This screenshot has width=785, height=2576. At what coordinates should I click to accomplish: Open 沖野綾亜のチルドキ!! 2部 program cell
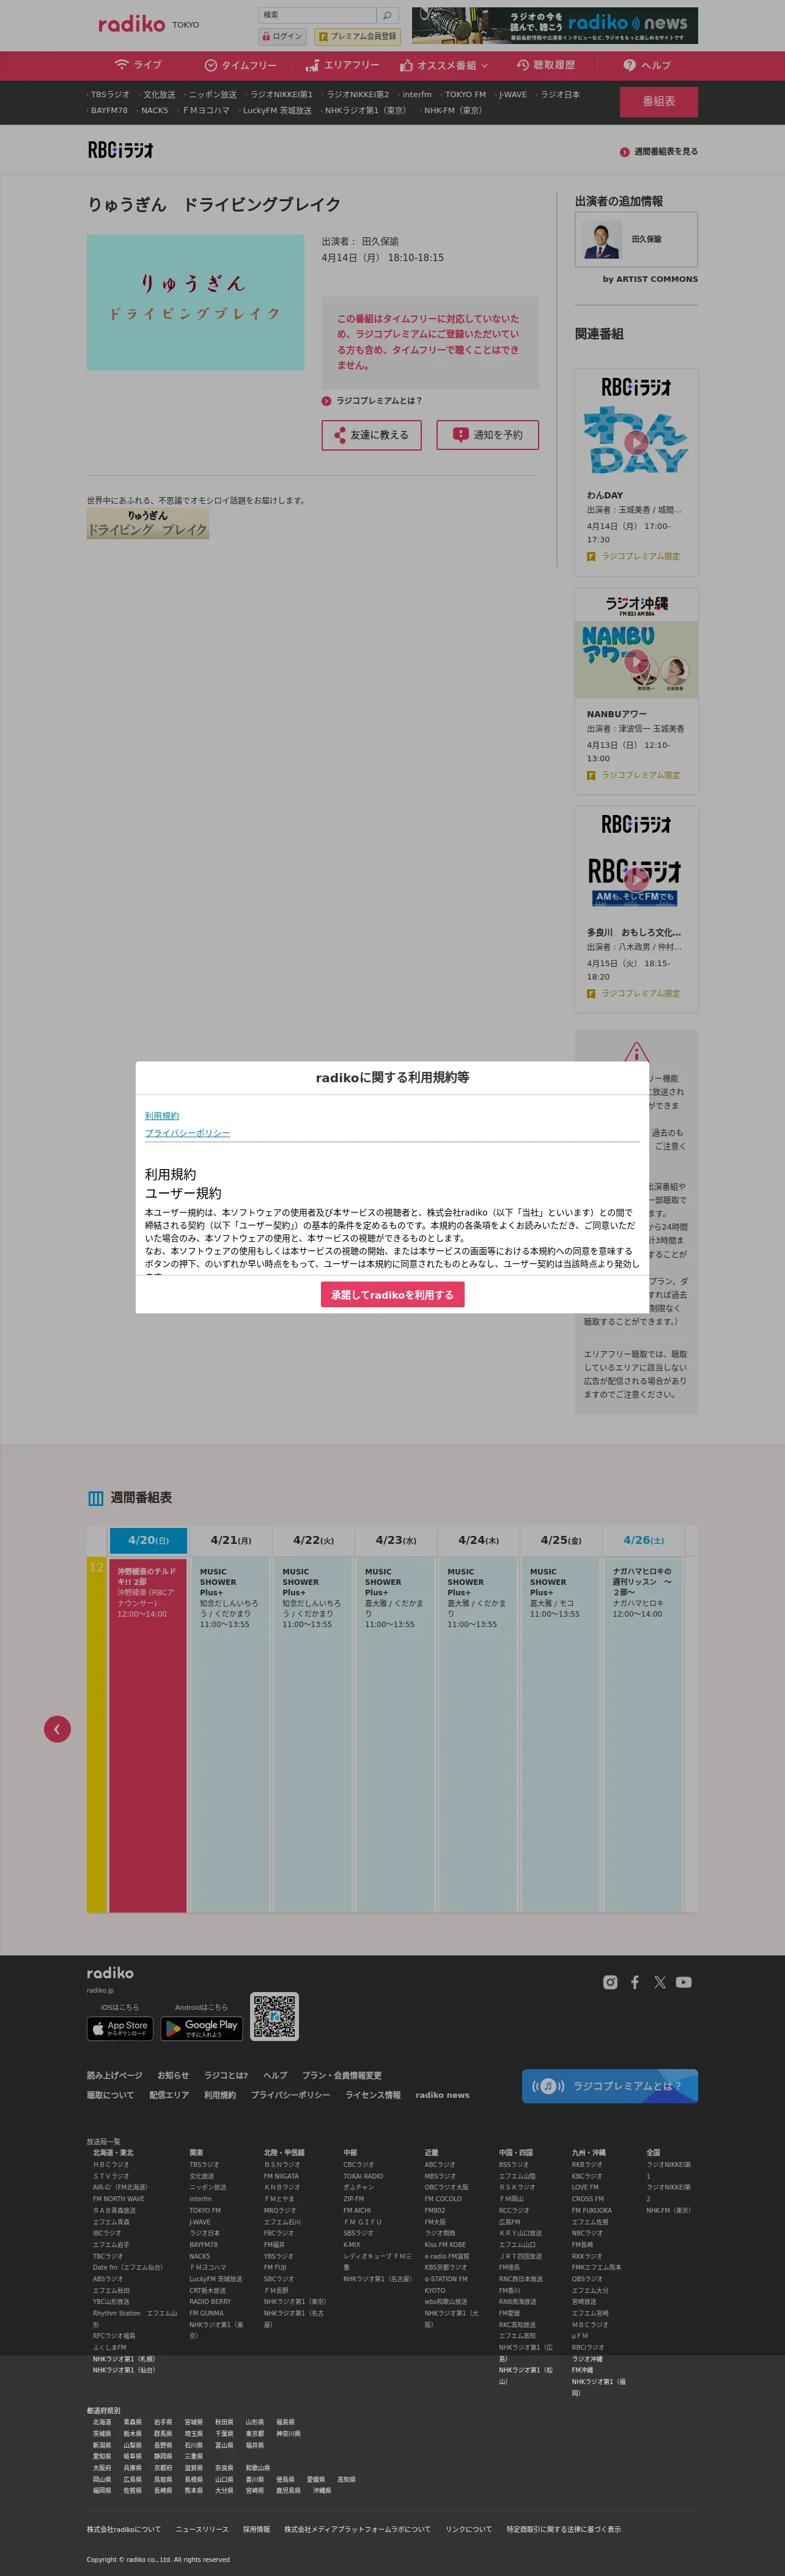148,1735
